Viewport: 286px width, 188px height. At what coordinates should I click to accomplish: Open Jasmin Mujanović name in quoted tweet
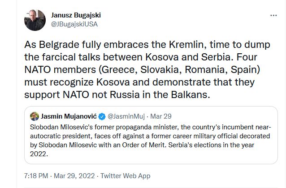[71, 116]
